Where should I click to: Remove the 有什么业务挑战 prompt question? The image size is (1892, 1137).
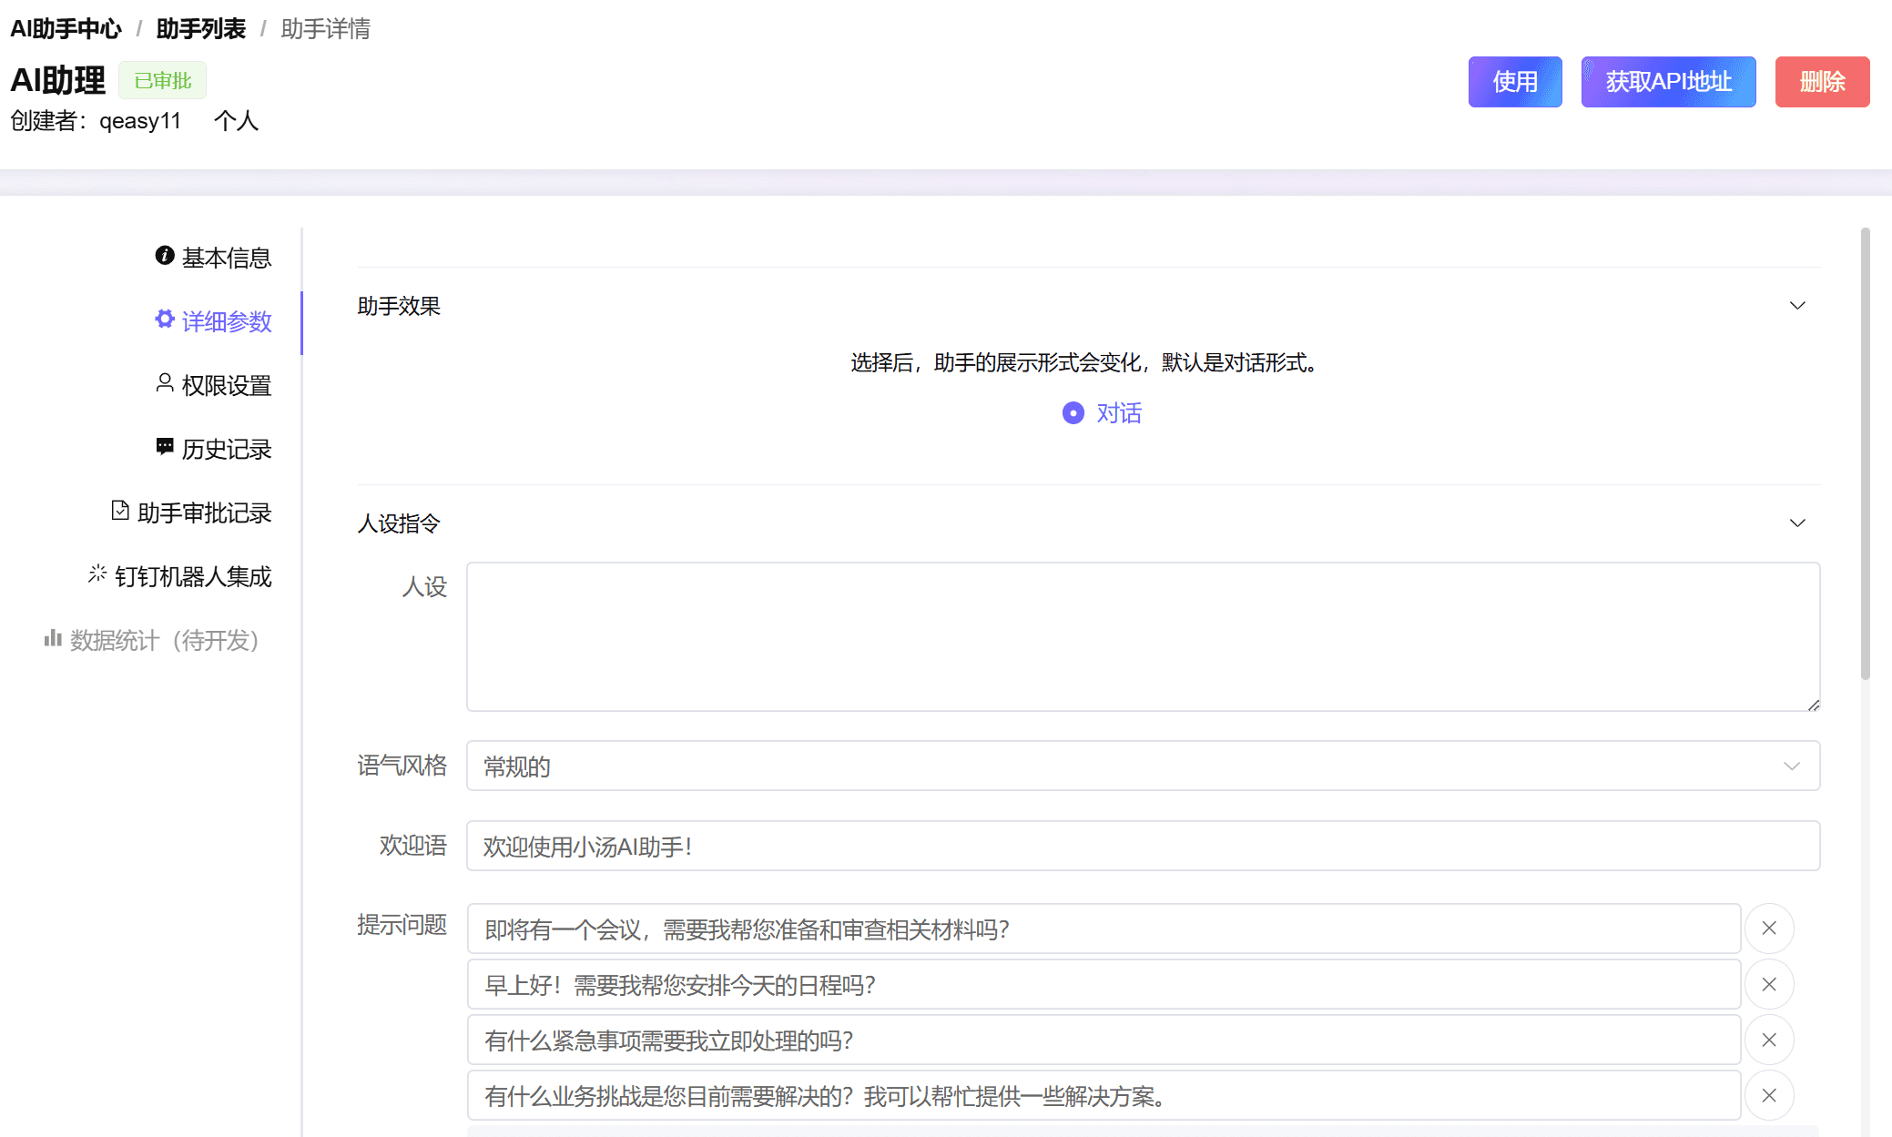[x=1769, y=1095]
